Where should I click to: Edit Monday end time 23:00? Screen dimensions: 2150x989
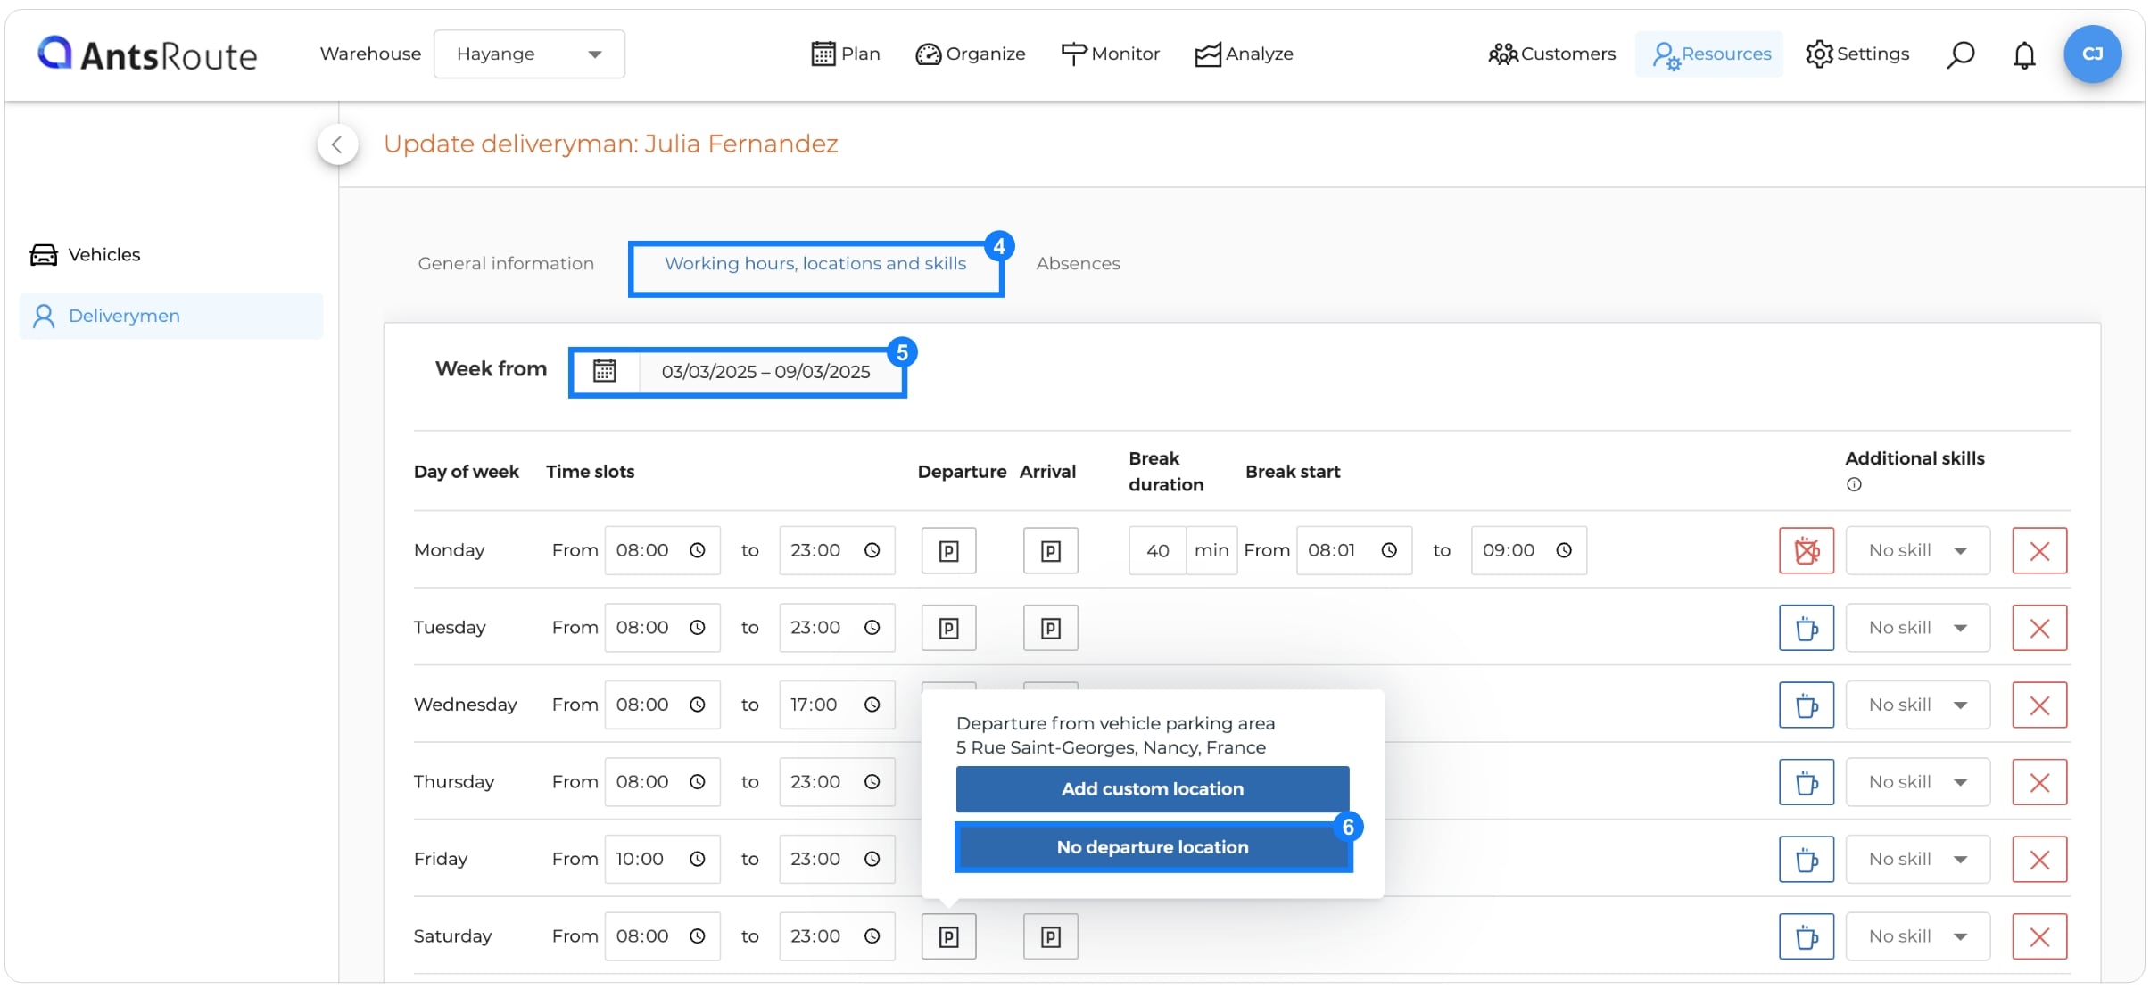[x=837, y=551]
